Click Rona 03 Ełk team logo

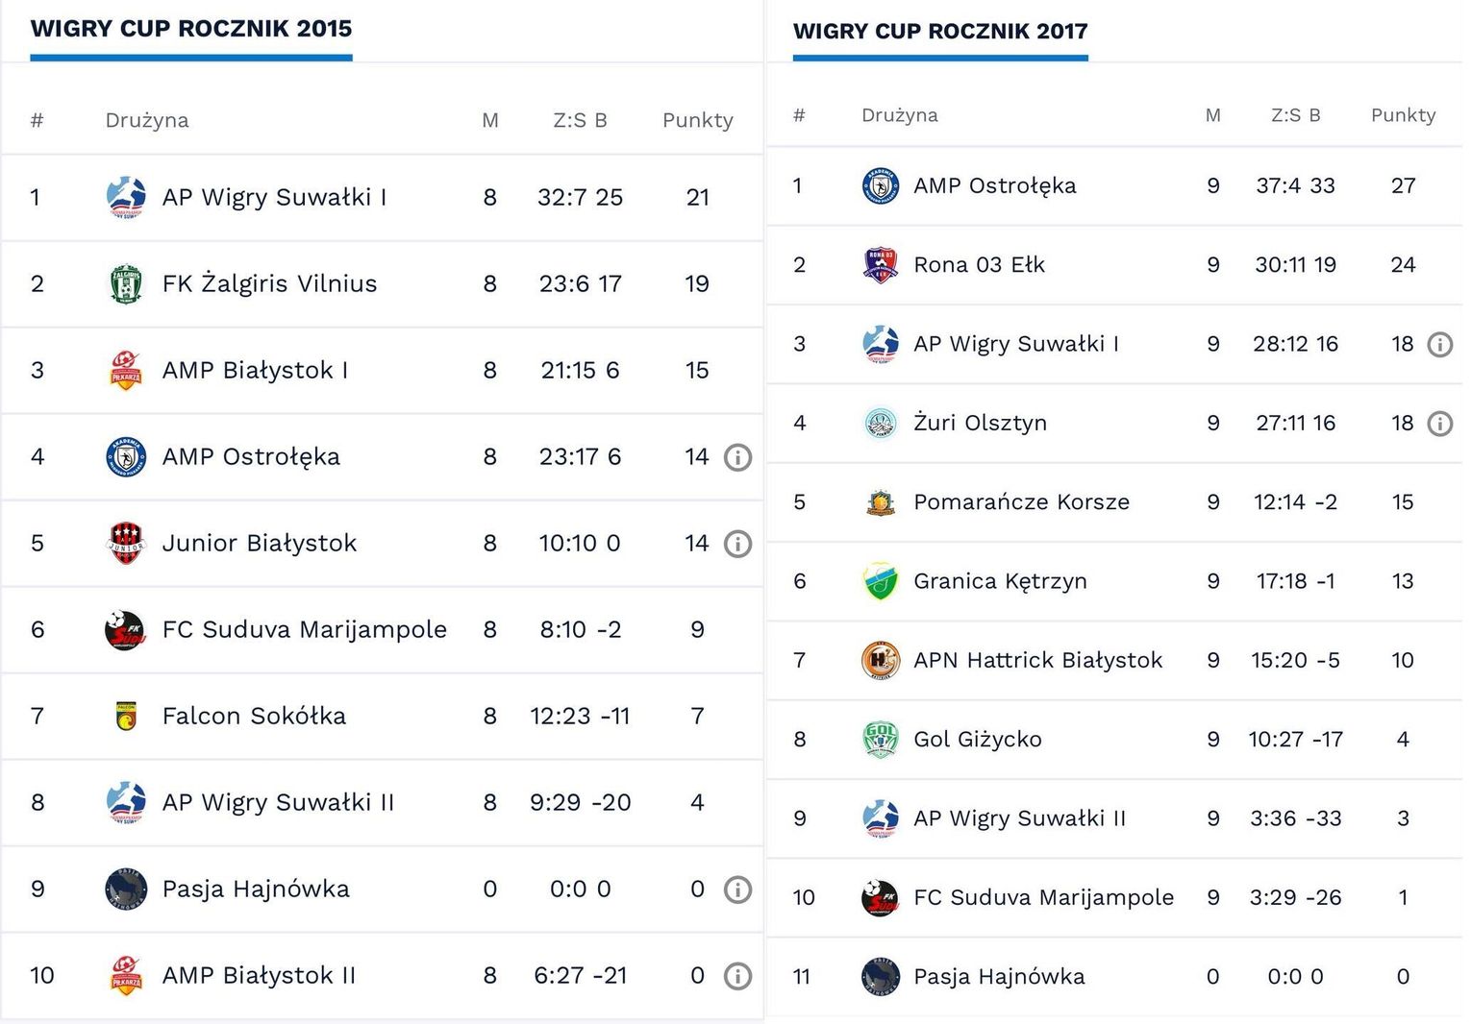[x=881, y=265]
